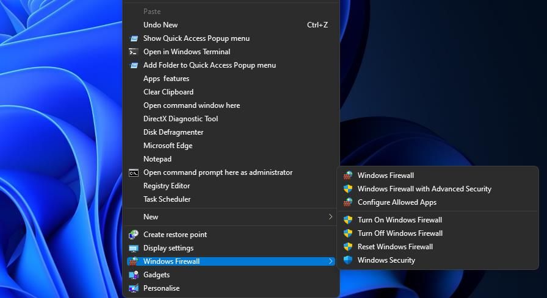Click the blue shield icon beside Windows Security
This screenshot has height=298, width=547.
pos(348,260)
